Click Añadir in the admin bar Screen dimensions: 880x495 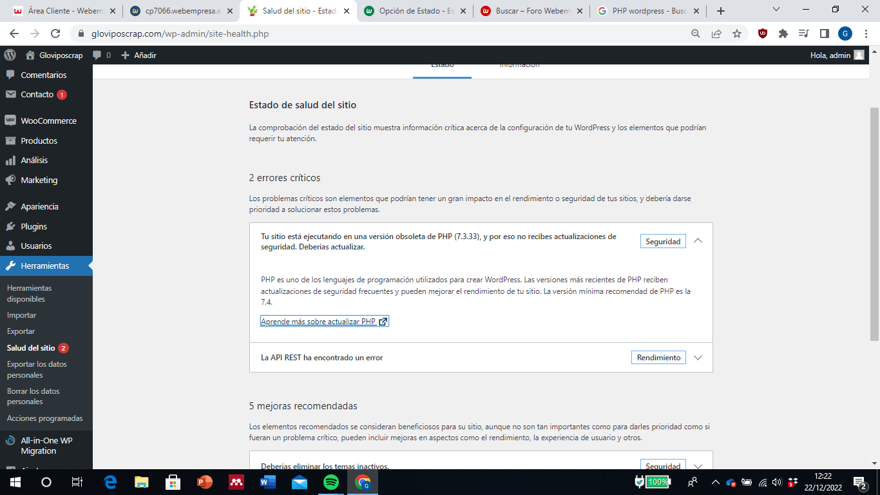pyautogui.click(x=139, y=55)
